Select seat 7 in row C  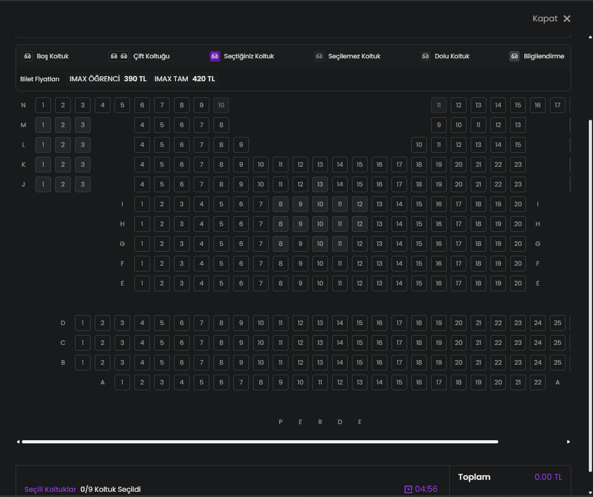(201, 343)
